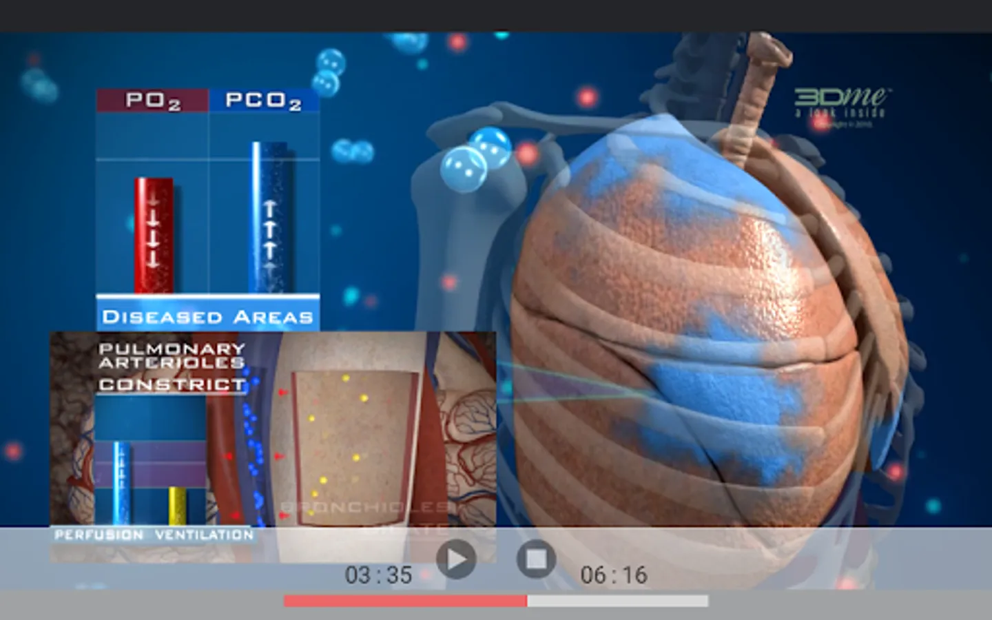Click the elapsed time 03:35
Viewport: 992px width, 620px height.
point(378,575)
